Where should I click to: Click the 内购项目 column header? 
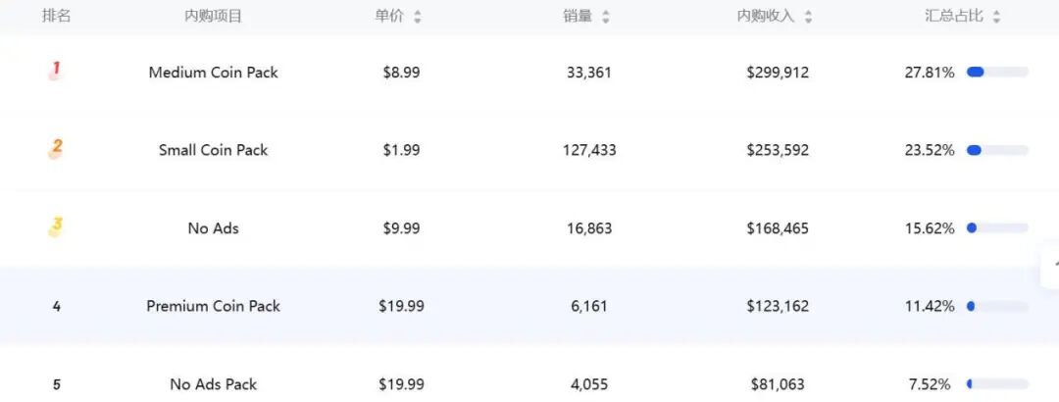[x=213, y=17]
